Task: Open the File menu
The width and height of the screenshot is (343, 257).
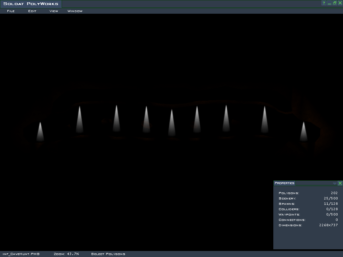Action: [11, 11]
